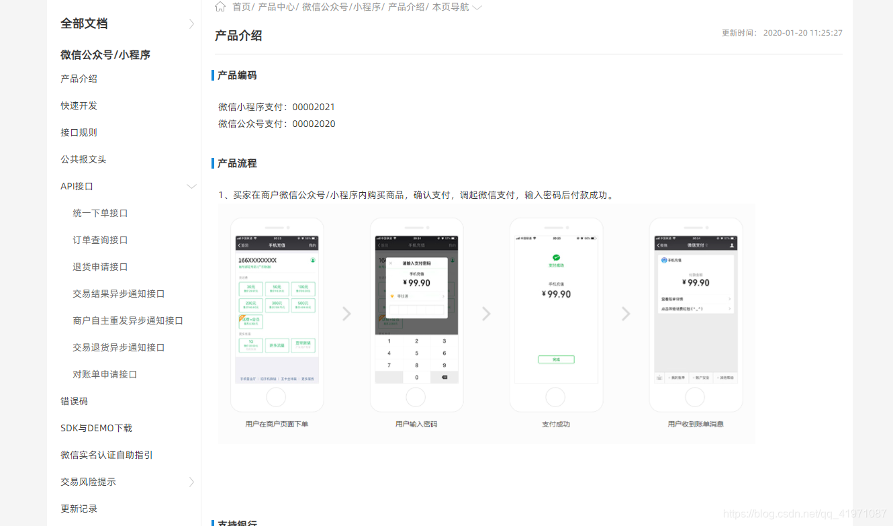Open SDK与DEMO下载 in sidebar

coord(96,428)
